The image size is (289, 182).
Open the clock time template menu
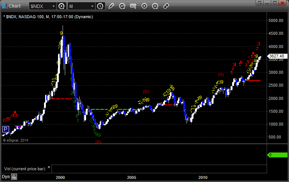(100, 6)
